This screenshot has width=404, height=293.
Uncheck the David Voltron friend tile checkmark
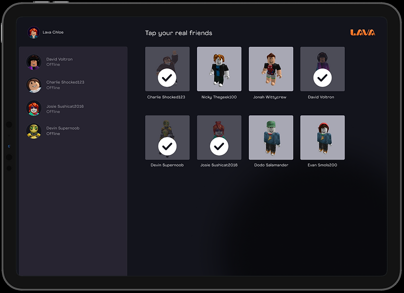tap(322, 77)
